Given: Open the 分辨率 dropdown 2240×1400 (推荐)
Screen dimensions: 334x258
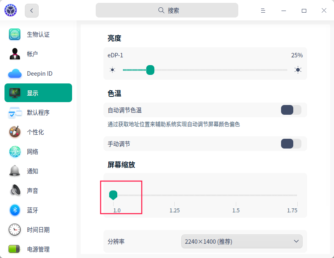Looking at the screenshot, I should coord(242,241).
